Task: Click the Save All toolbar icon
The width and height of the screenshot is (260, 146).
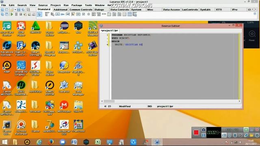Action: click(x=23, y=10)
